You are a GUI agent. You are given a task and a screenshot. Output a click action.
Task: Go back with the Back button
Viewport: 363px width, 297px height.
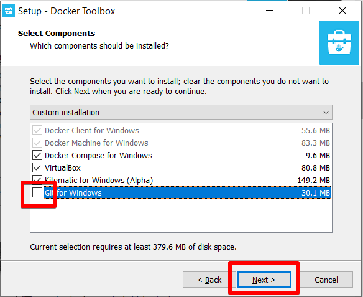coord(209,280)
